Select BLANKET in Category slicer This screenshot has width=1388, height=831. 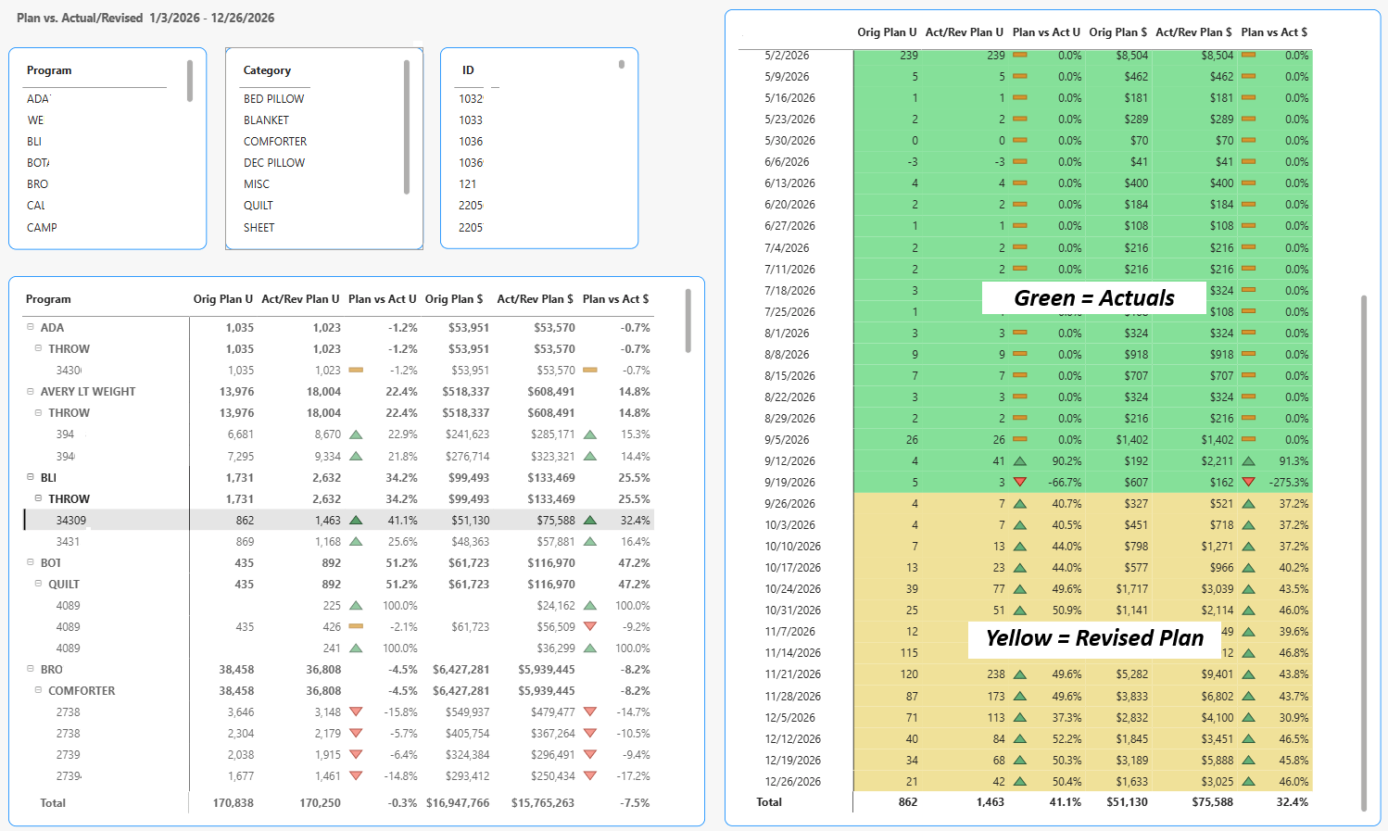pos(266,120)
